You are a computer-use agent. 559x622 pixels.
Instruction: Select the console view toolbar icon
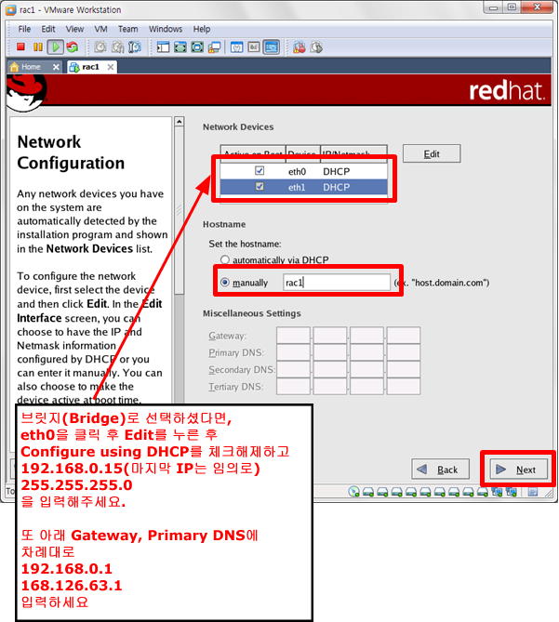pos(272,47)
